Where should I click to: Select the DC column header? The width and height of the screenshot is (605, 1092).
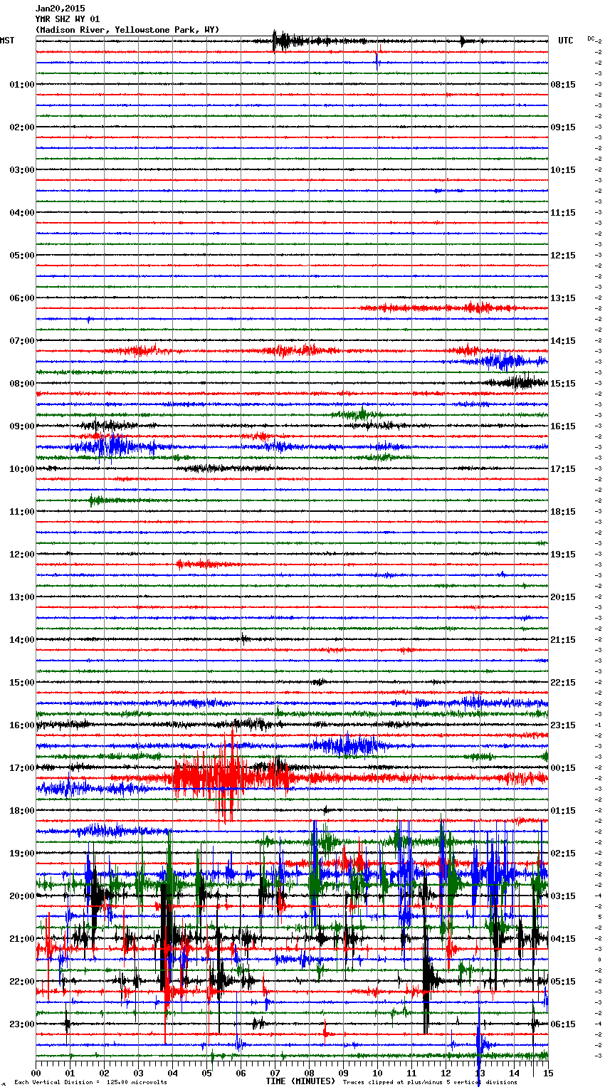coord(591,38)
